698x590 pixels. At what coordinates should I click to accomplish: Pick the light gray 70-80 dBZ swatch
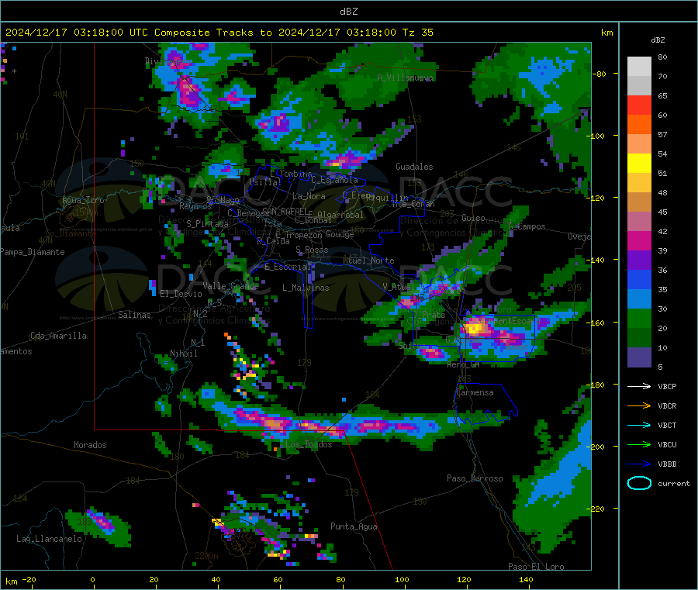tap(639, 67)
